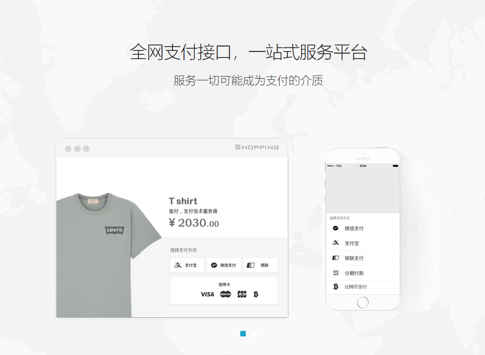Tap the WeChat icon on the phone list
Screen dimensions: 485x355
click(x=336, y=228)
